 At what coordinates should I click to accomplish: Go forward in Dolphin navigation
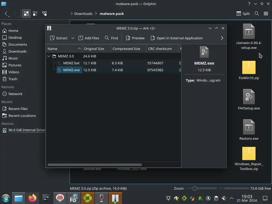[15, 14]
